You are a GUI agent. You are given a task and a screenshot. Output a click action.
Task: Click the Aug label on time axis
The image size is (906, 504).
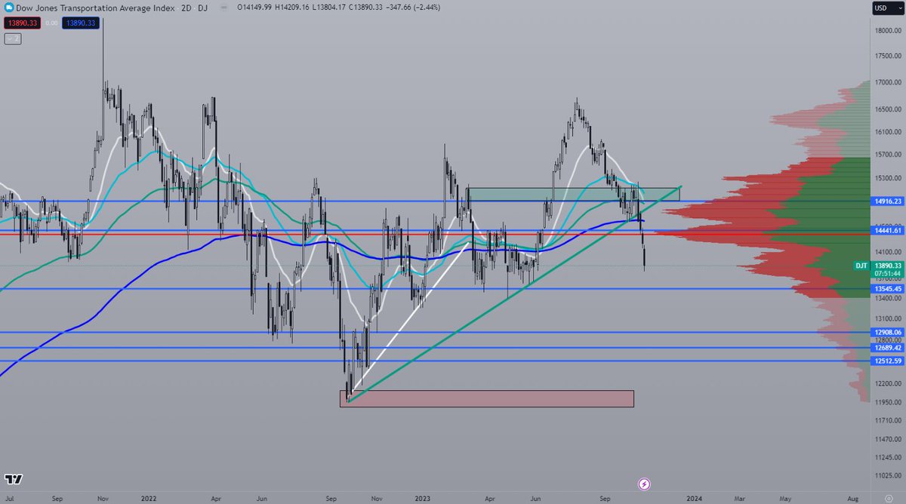coord(852,499)
